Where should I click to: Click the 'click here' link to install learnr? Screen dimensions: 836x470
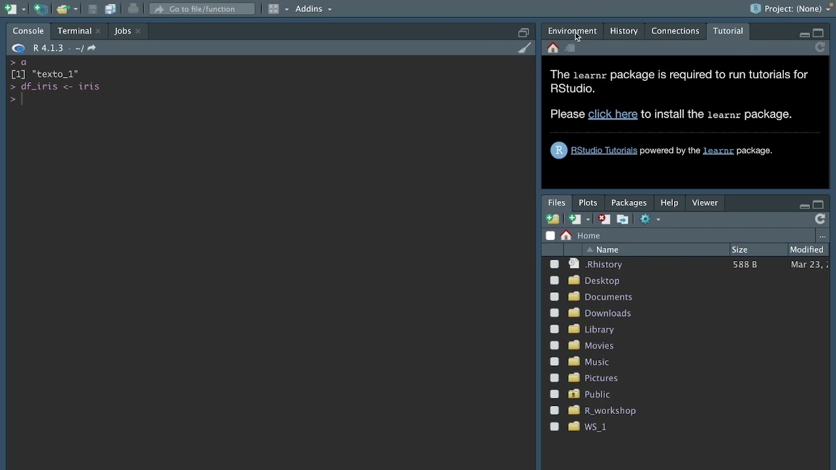[x=613, y=114]
